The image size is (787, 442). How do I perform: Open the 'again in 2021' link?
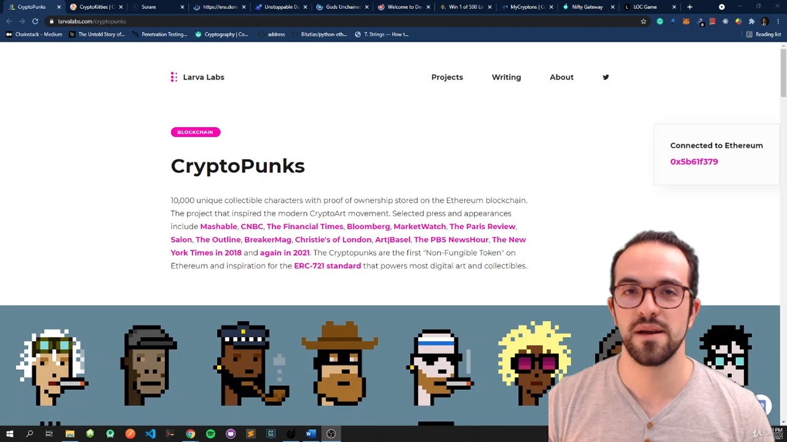pos(285,253)
